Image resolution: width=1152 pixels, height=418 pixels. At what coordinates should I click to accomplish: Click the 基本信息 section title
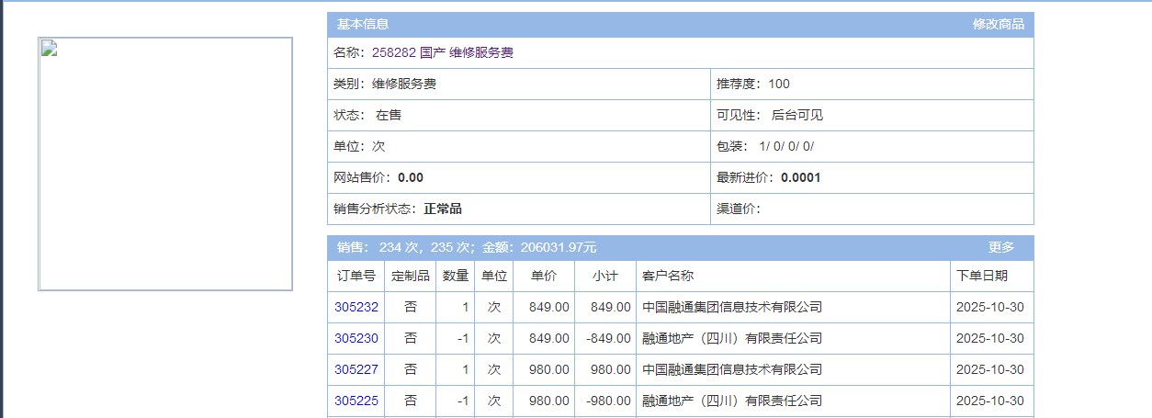[x=362, y=24]
